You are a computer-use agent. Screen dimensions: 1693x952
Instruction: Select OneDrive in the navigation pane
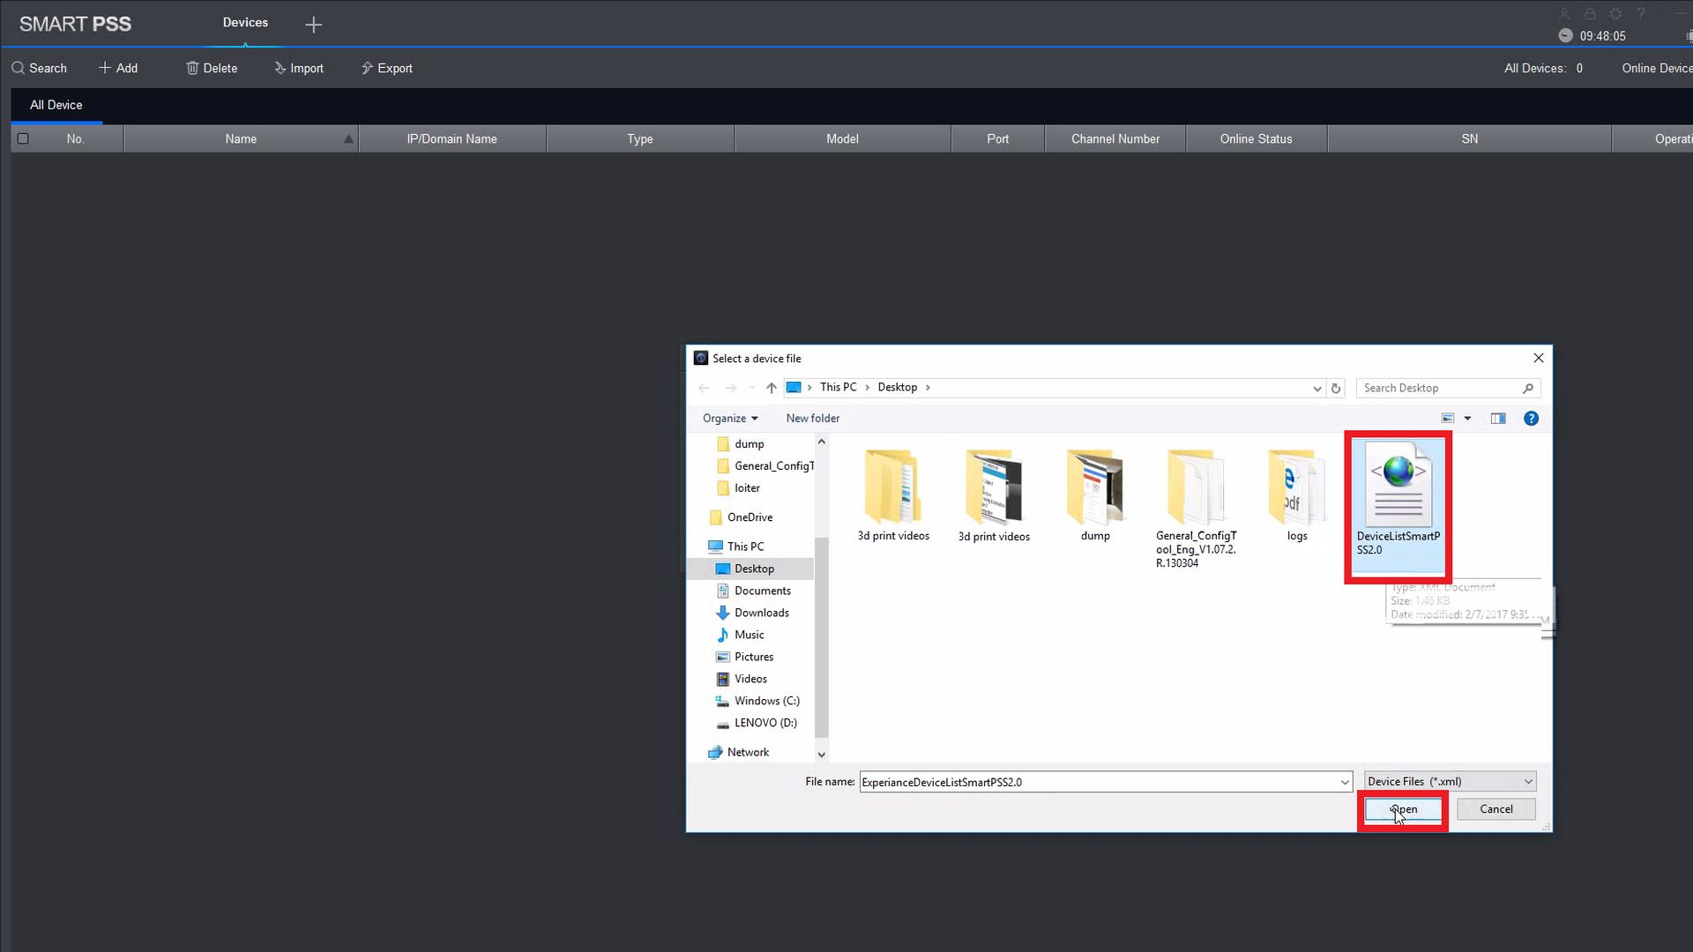750,517
